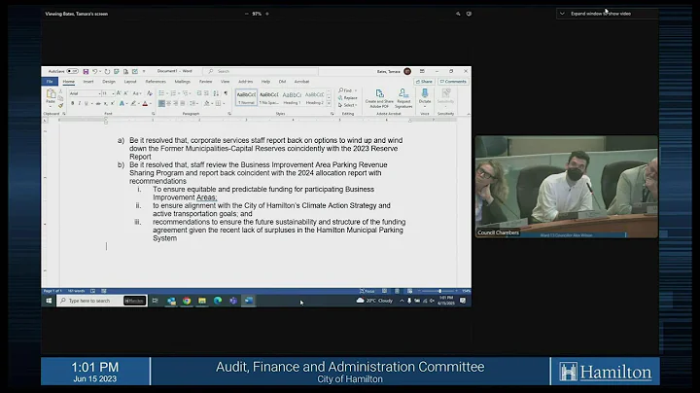Open the References ribbon tab
This screenshot has width=700, height=393.
point(156,82)
